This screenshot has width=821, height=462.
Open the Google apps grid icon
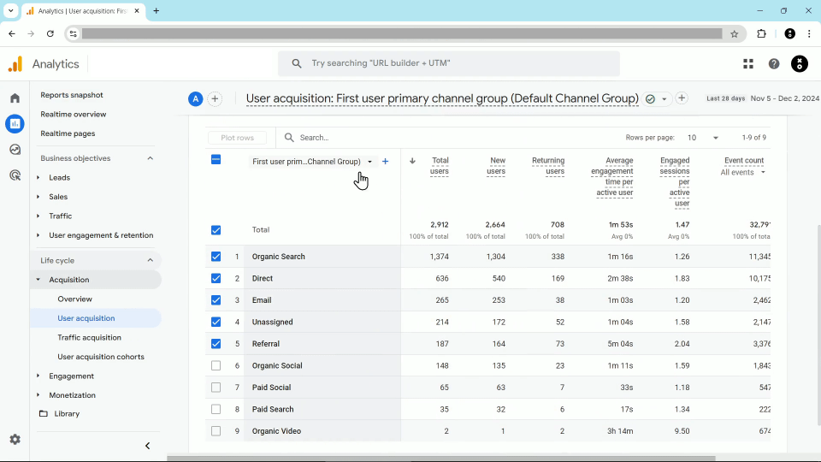748,64
